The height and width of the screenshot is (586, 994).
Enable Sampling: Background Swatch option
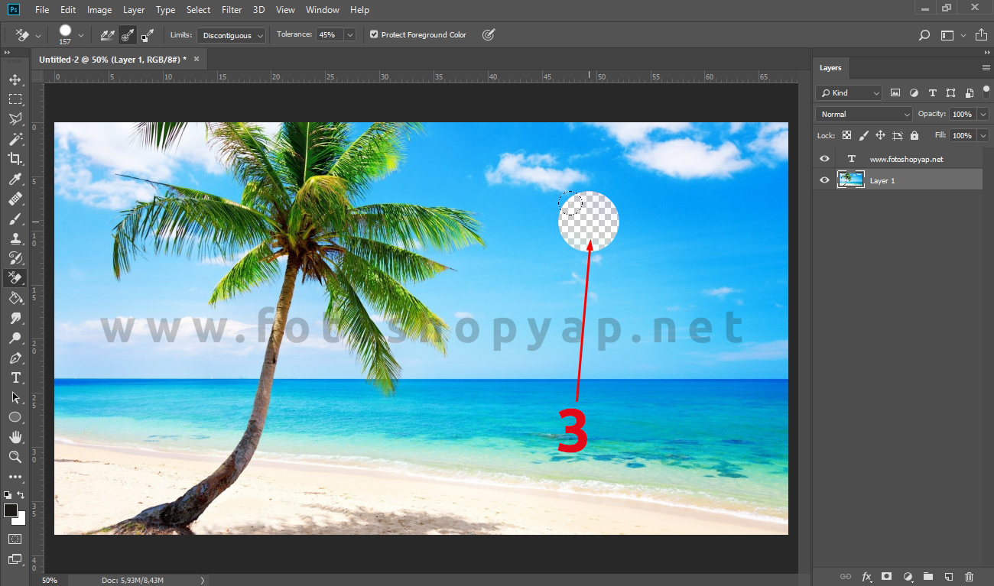(x=148, y=35)
